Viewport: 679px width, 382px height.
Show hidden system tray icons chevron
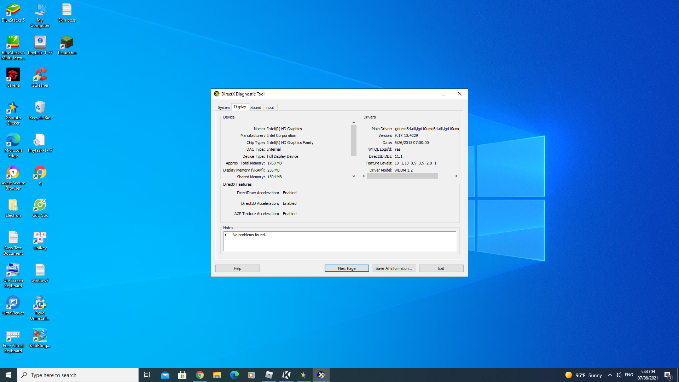pyautogui.click(x=610, y=375)
